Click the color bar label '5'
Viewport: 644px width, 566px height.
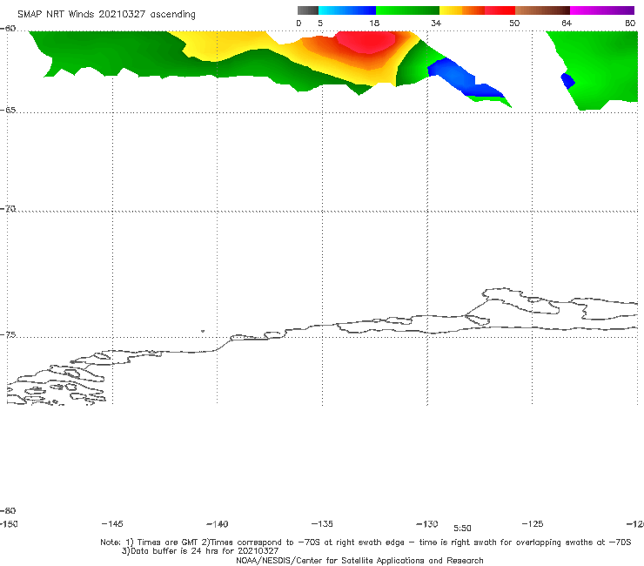[320, 23]
